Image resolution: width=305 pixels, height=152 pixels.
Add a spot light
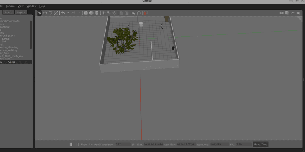click(x=109, y=13)
